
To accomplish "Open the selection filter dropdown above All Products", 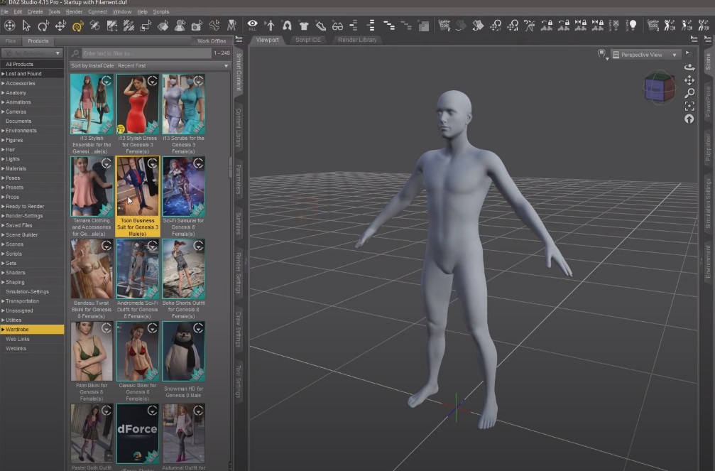I will (x=31, y=53).
